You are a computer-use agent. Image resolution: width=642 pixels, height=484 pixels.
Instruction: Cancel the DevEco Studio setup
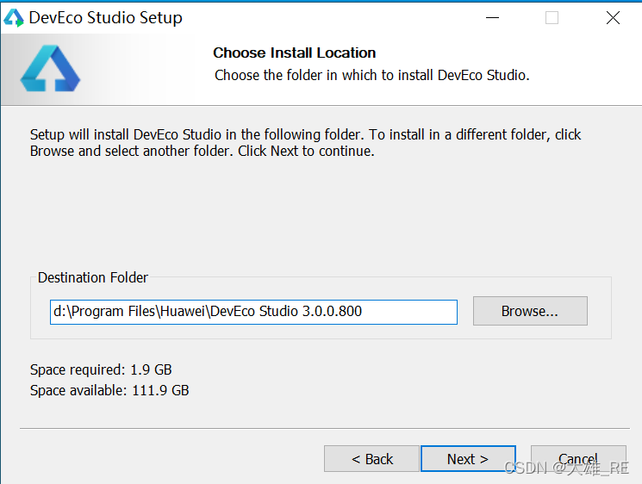[x=578, y=459]
